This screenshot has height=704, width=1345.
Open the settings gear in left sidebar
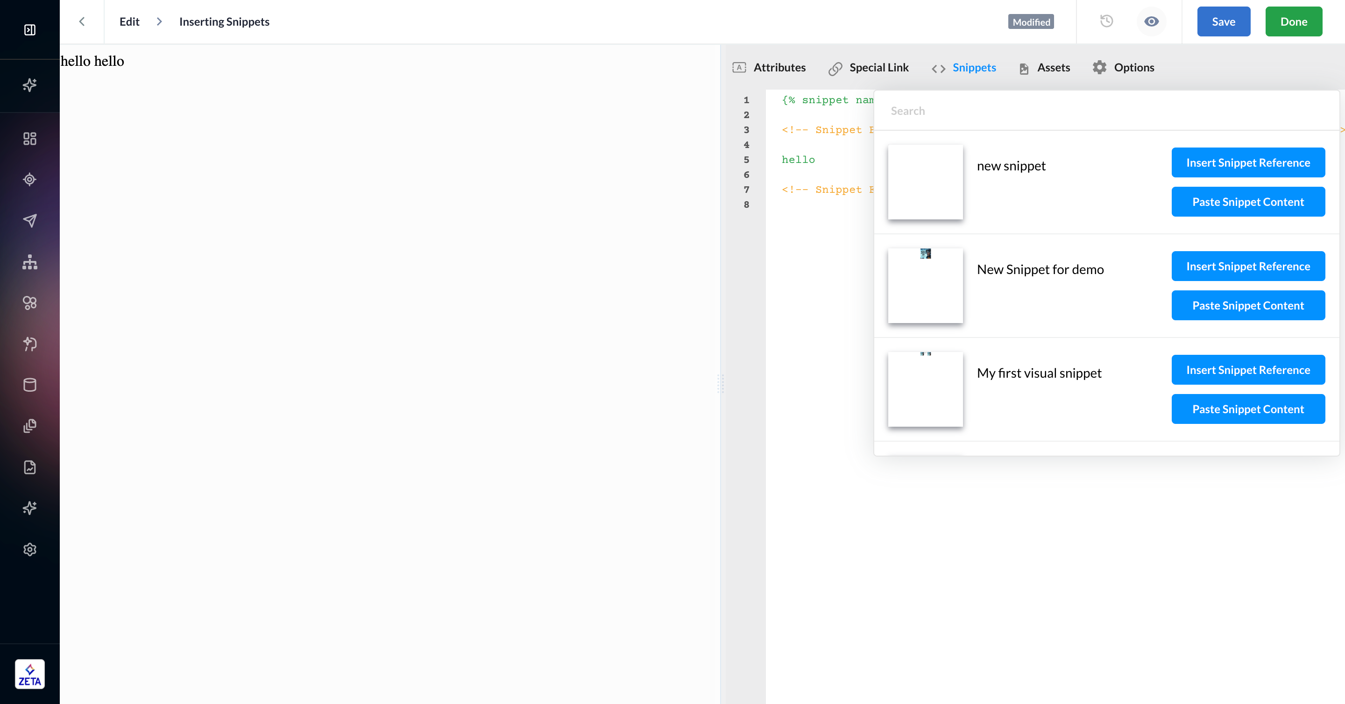[30, 549]
